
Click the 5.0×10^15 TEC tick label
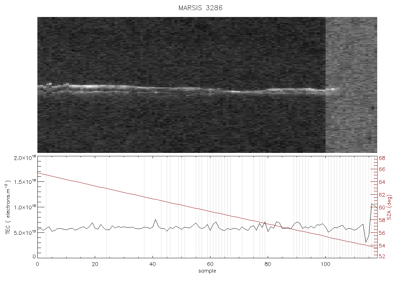25,233
